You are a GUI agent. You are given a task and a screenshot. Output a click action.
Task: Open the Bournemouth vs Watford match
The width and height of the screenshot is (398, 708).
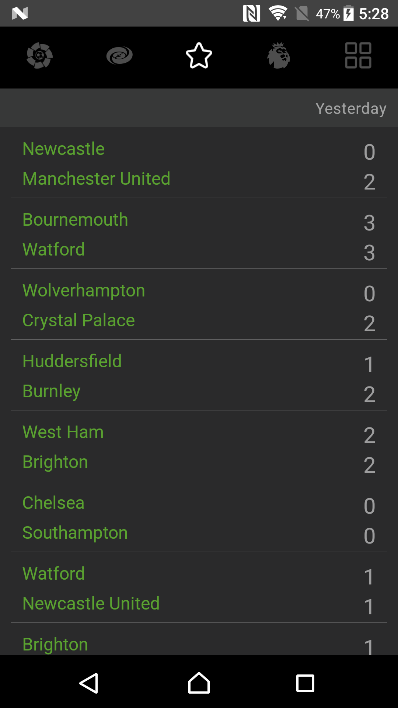click(199, 234)
